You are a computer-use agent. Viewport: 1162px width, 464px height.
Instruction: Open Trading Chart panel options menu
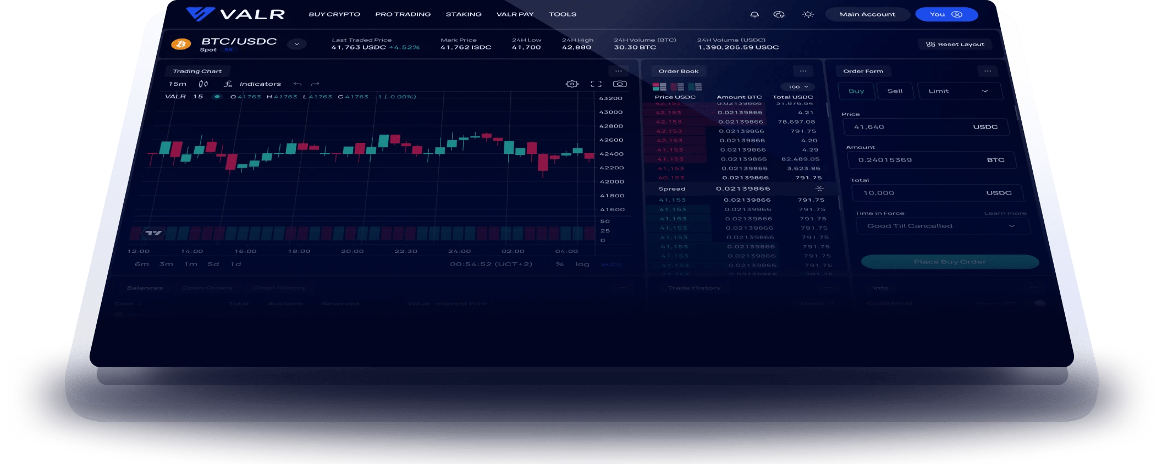point(619,71)
